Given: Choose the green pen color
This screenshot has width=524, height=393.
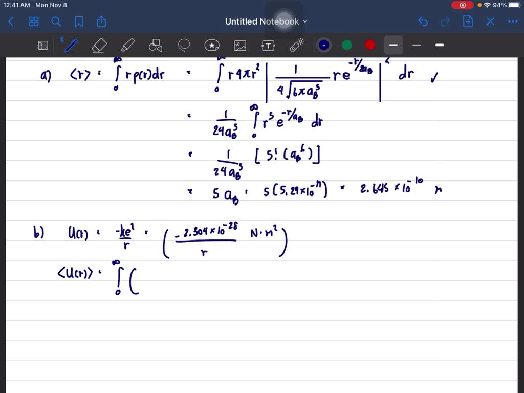Looking at the screenshot, I should (x=347, y=45).
